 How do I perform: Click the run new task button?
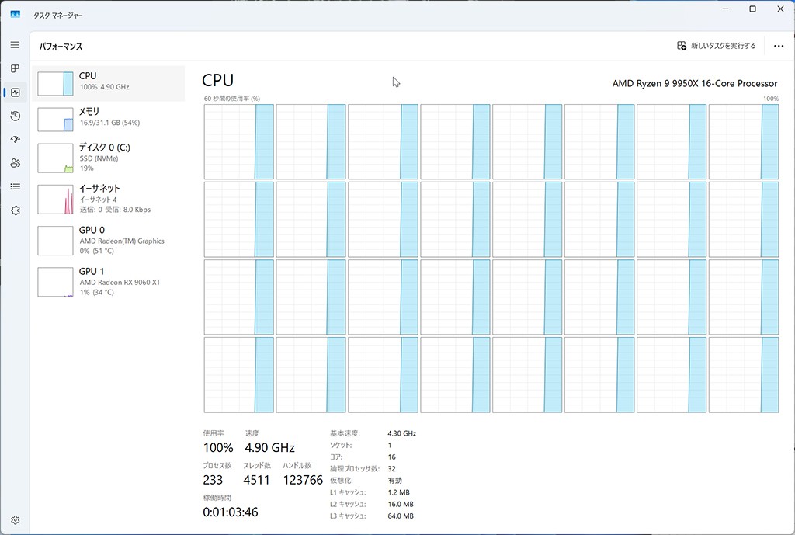click(x=716, y=46)
